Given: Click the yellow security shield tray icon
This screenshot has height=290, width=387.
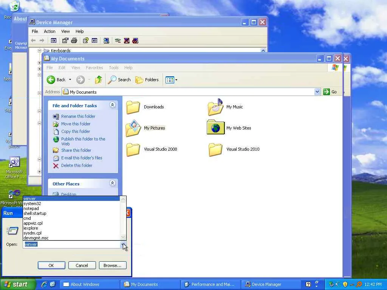Looking at the screenshot, I should [345, 284].
